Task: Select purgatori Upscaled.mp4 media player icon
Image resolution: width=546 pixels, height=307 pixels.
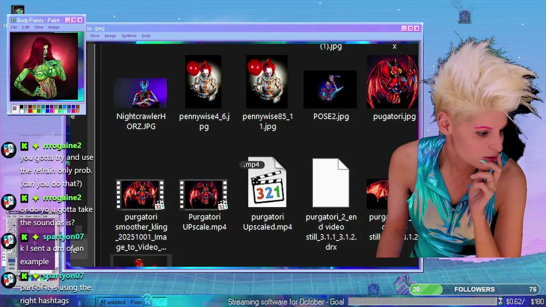Action: (267, 182)
